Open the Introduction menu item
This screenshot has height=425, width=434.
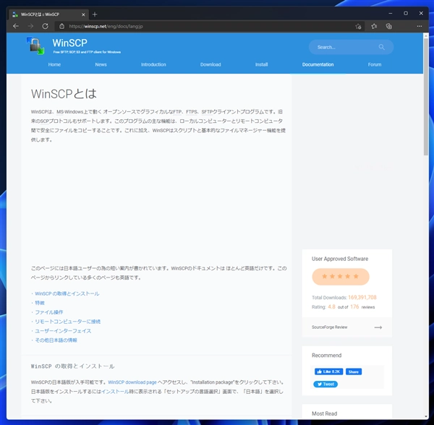click(153, 64)
